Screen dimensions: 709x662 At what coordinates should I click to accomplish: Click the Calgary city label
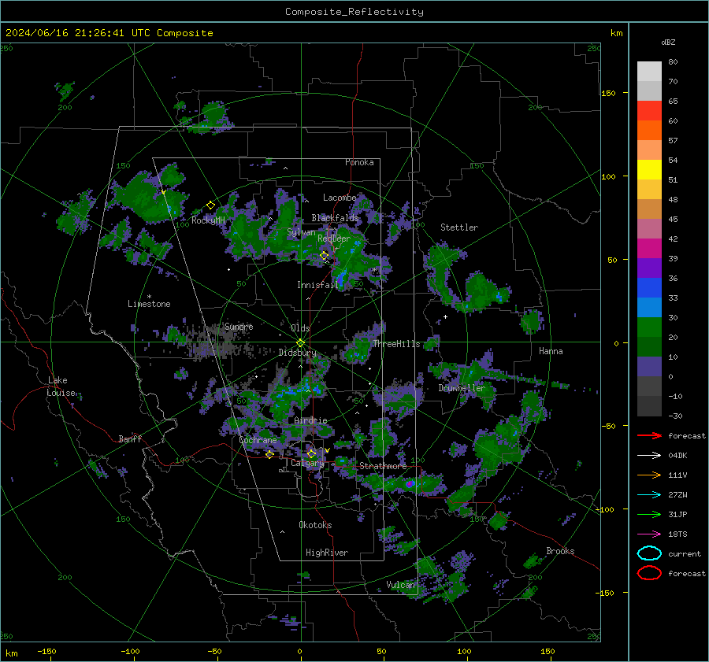click(x=307, y=463)
